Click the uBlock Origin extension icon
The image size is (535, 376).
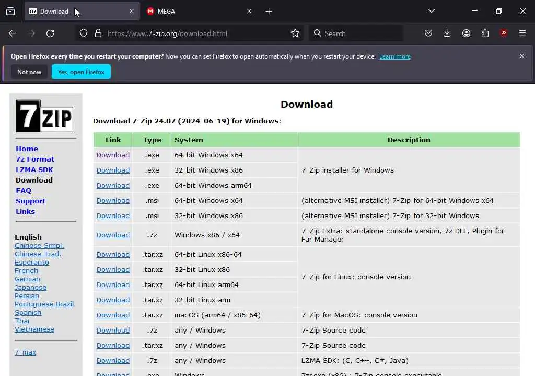pos(504,33)
